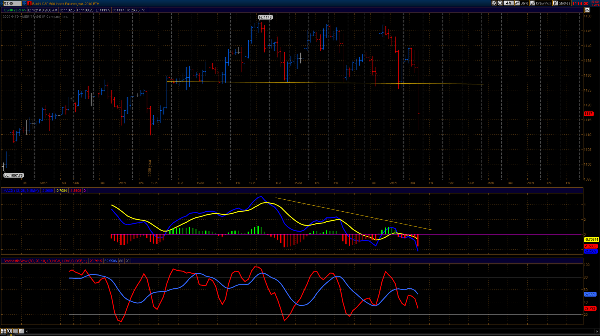Image resolution: width=600 pixels, height=336 pixels.
Task: Click the left scroll arrow of the horizontal scrollbar
Action: pyautogui.click(x=27, y=331)
